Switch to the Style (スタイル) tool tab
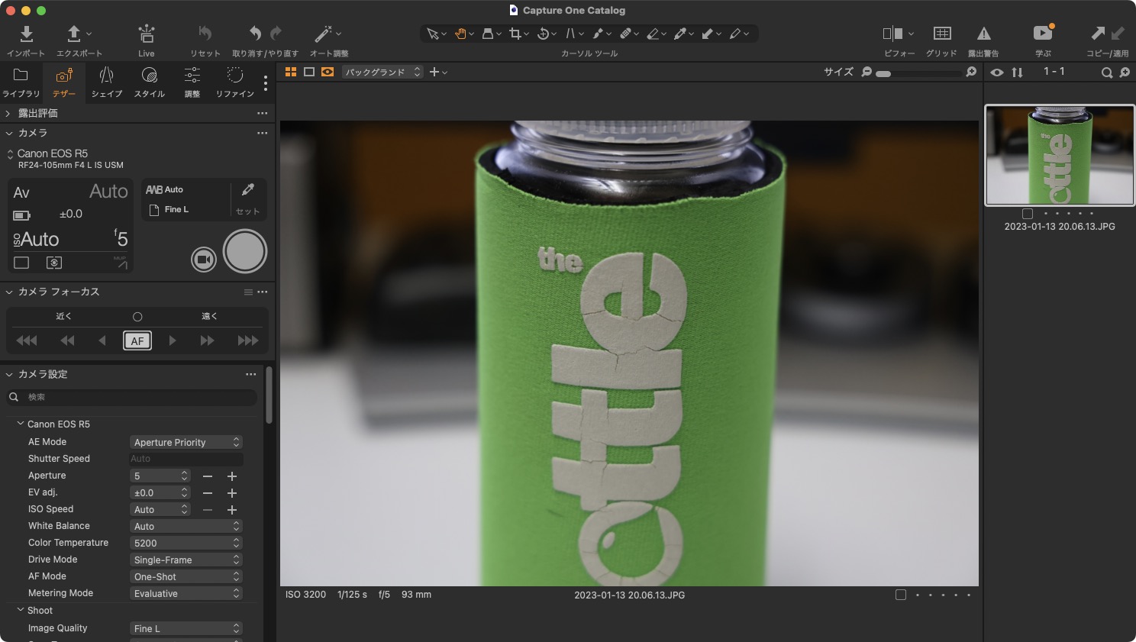 click(x=150, y=82)
